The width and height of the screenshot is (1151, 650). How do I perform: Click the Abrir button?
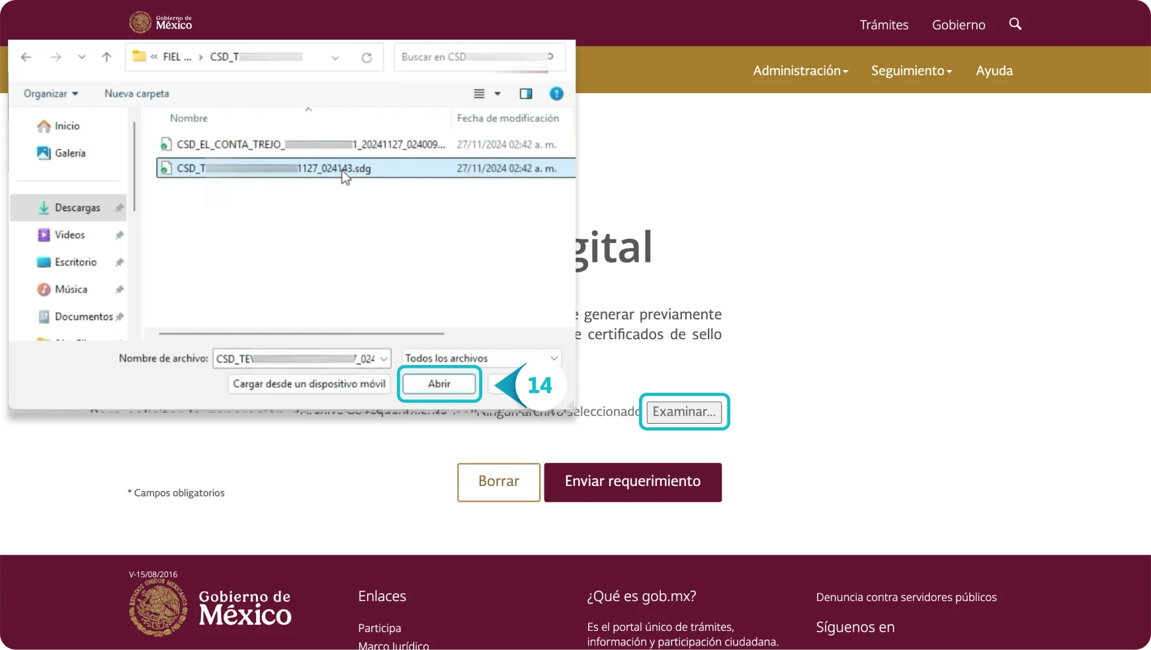pos(439,384)
